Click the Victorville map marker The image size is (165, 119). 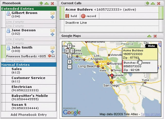coord(109,55)
